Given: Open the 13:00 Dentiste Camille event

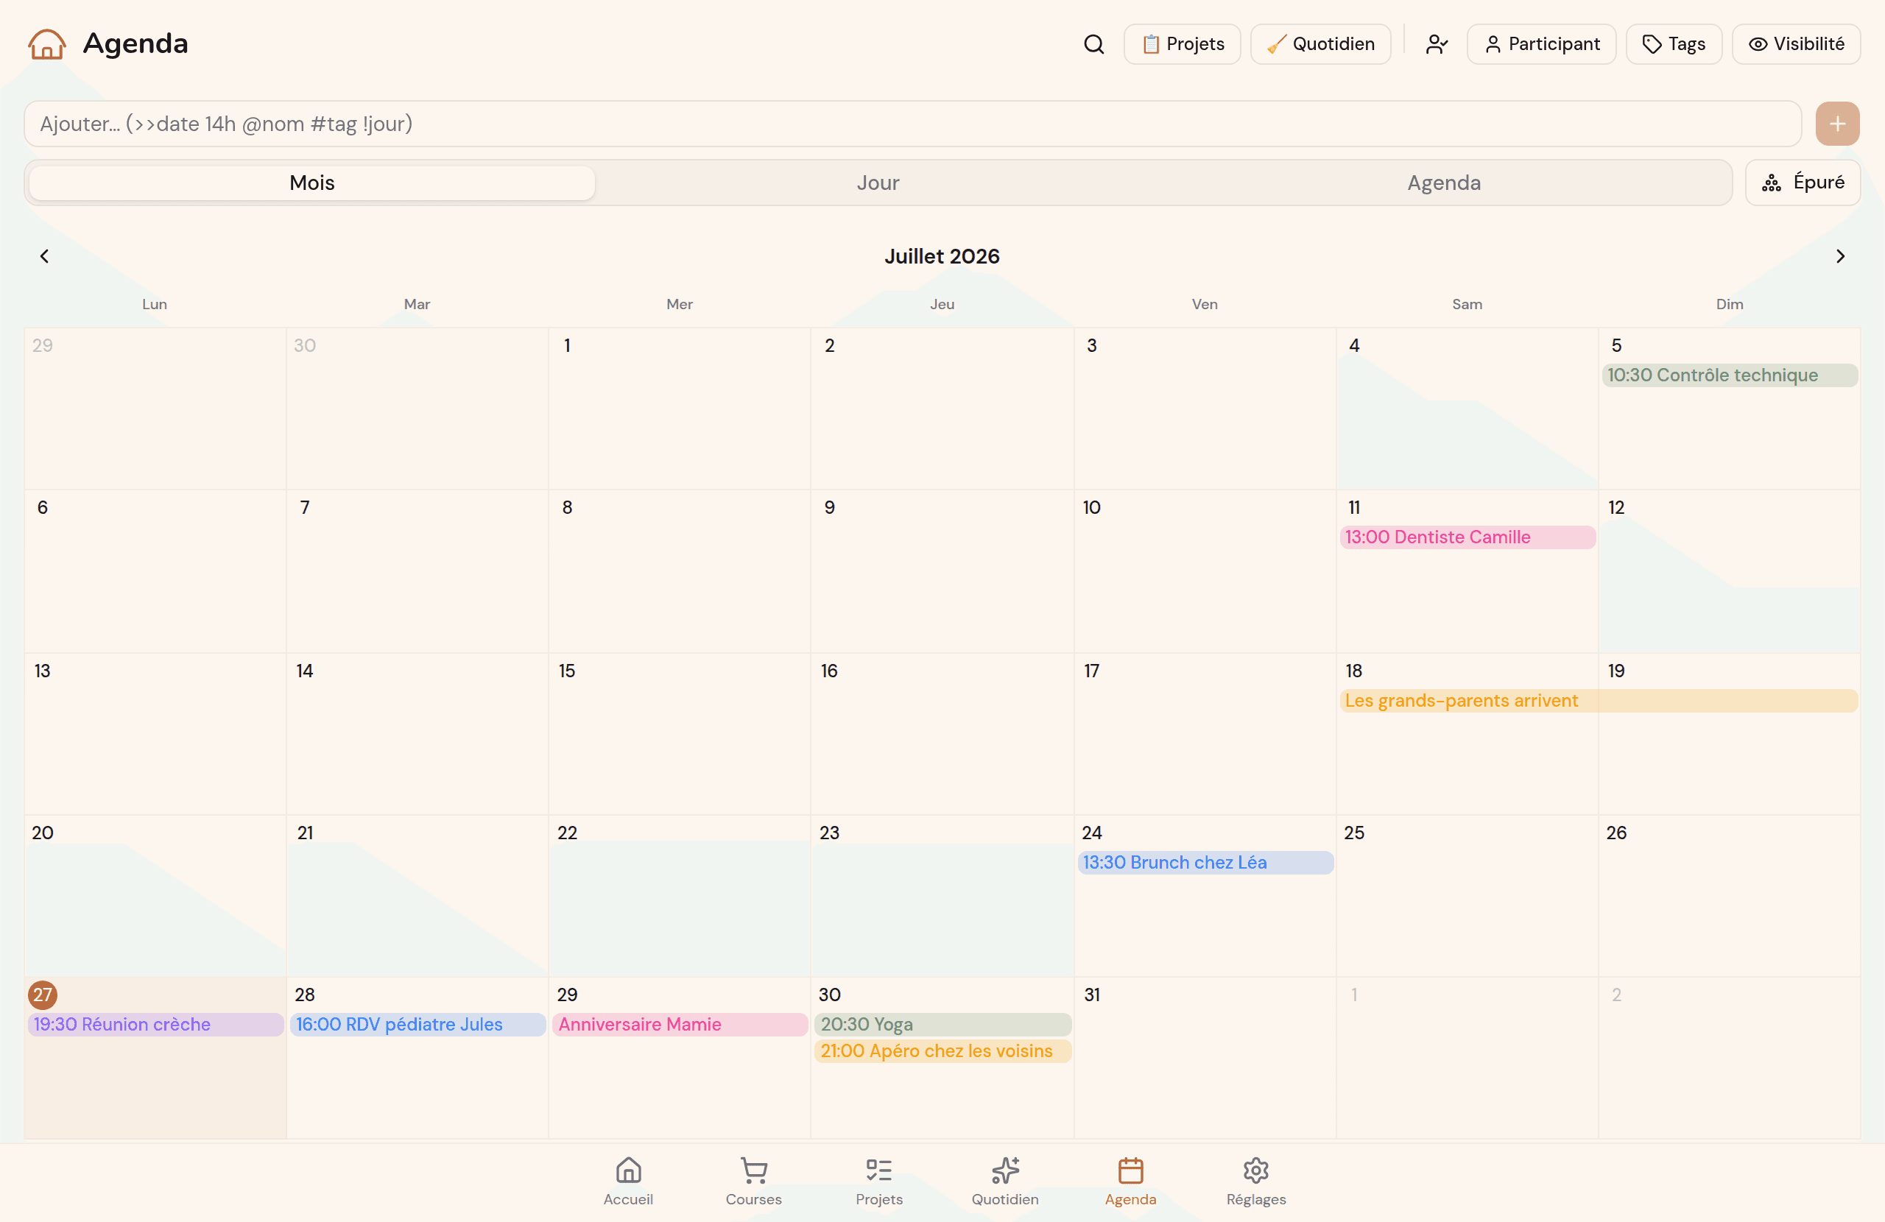Looking at the screenshot, I should [1467, 537].
